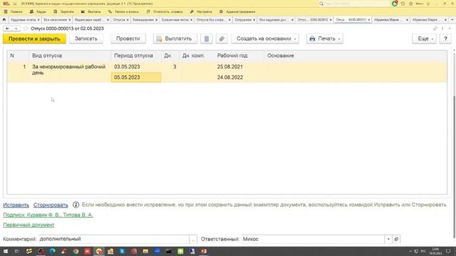Save the document with Записать
The height and width of the screenshot is (256, 456).
(86, 38)
